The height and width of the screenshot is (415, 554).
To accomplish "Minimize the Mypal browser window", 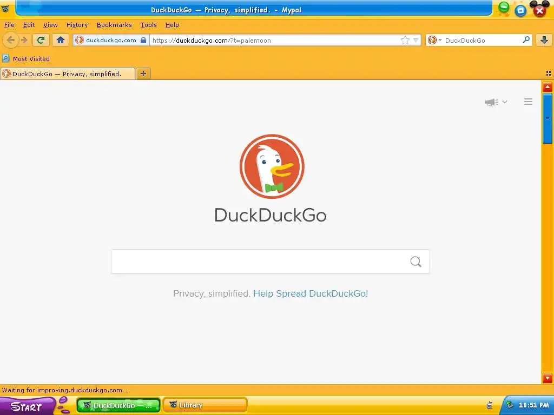I will 504,6.
